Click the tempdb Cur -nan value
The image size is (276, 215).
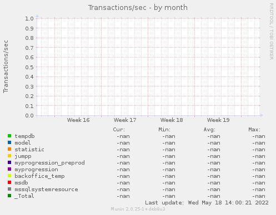[x=123, y=136]
